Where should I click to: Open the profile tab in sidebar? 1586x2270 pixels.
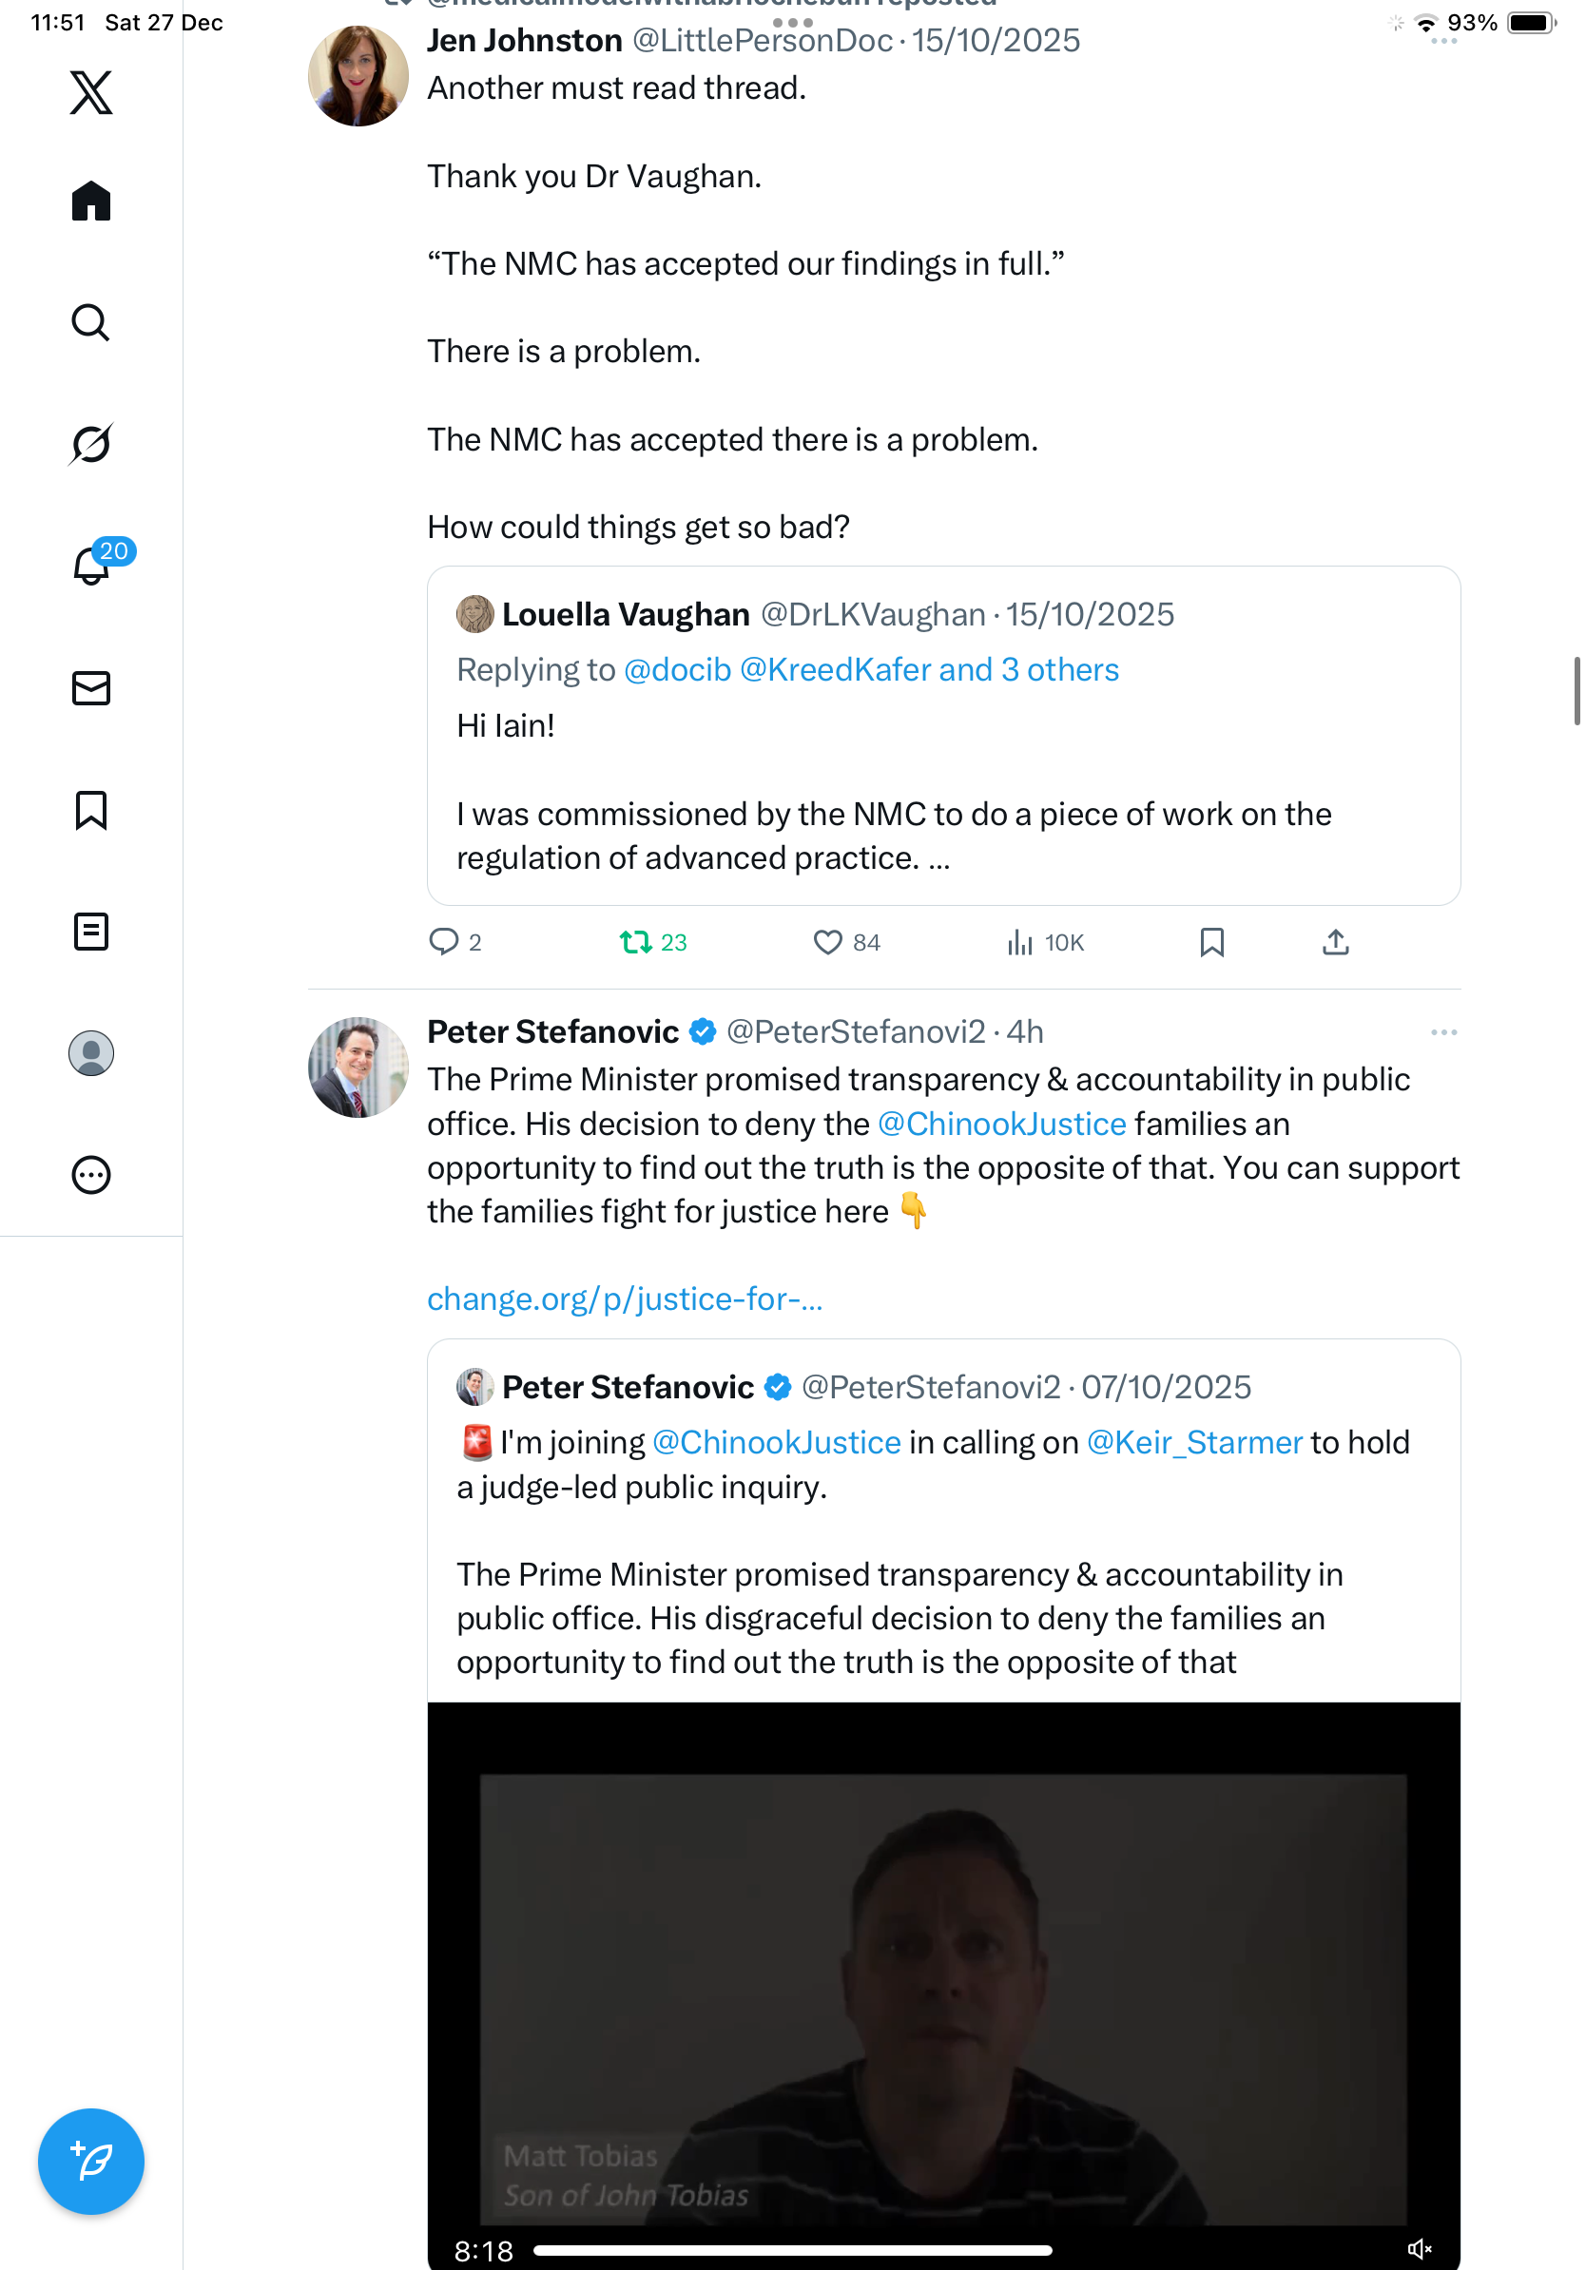pyautogui.click(x=91, y=1053)
